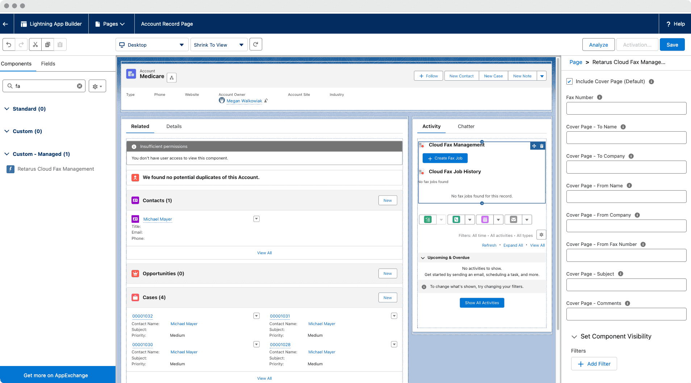The width and height of the screenshot is (691, 383).
Task: Select the Activity tab
Action: point(431,126)
